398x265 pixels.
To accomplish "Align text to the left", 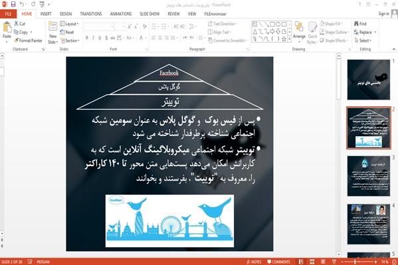I will click(x=153, y=38).
